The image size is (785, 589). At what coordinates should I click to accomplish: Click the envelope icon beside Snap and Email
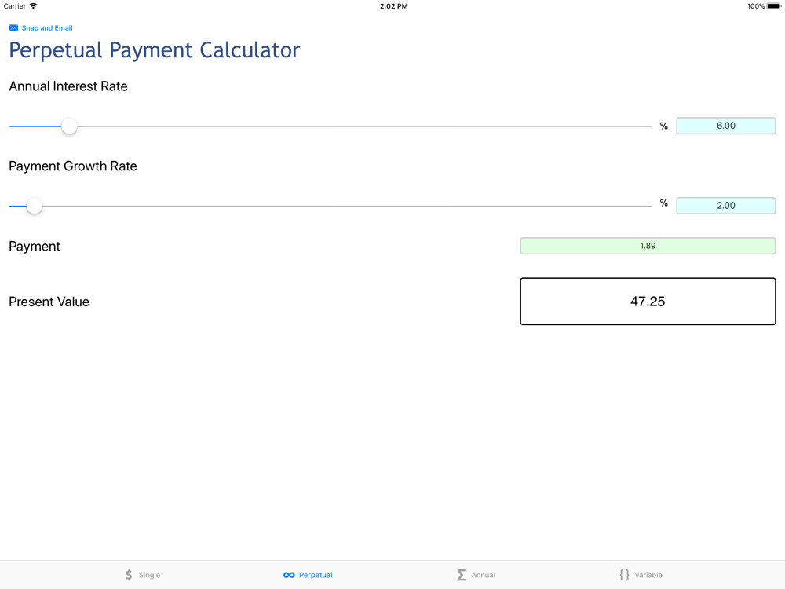point(13,28)
